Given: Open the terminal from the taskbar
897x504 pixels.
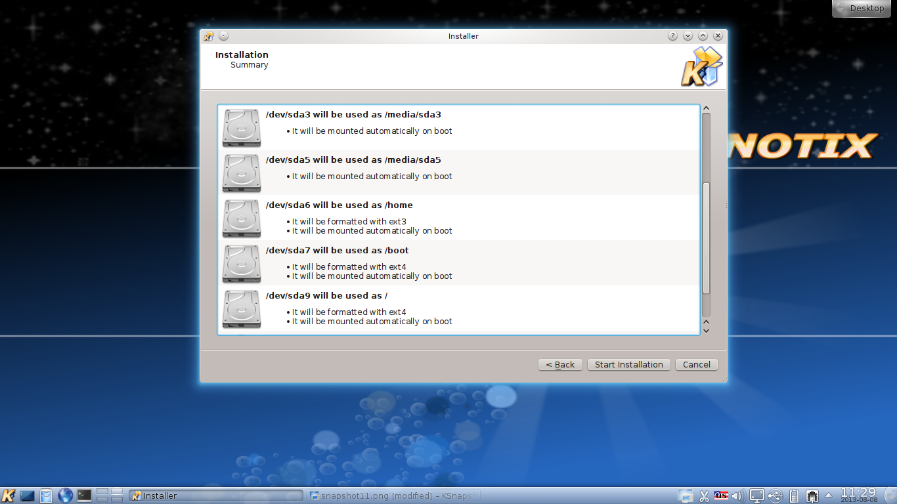Looking at the screenshot, I should coord(84,495).
